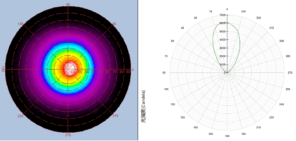This screenshot has width=296, height=141.
Task: Select the red 225 label on color map
Action: [21, 116]
